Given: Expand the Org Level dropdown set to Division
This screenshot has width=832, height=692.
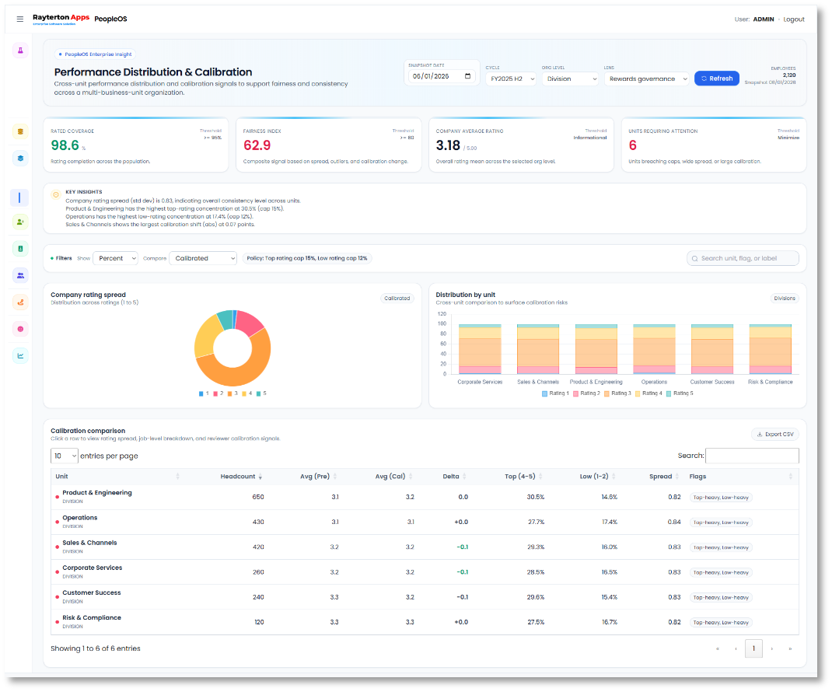Looking at the screenshot, I should tap(570, 78).
